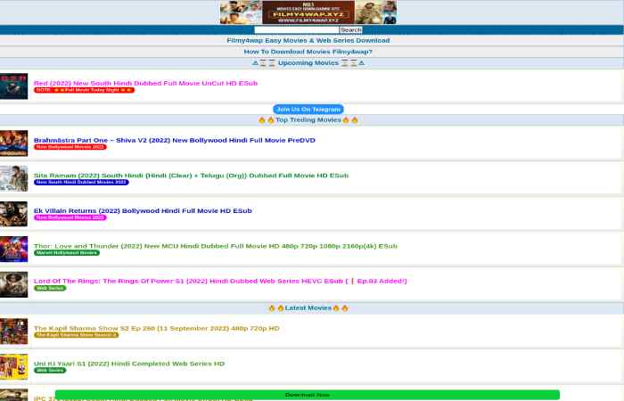
Task: Click the Red (2022) movie poster thumbnail
Action: point(13,86)
